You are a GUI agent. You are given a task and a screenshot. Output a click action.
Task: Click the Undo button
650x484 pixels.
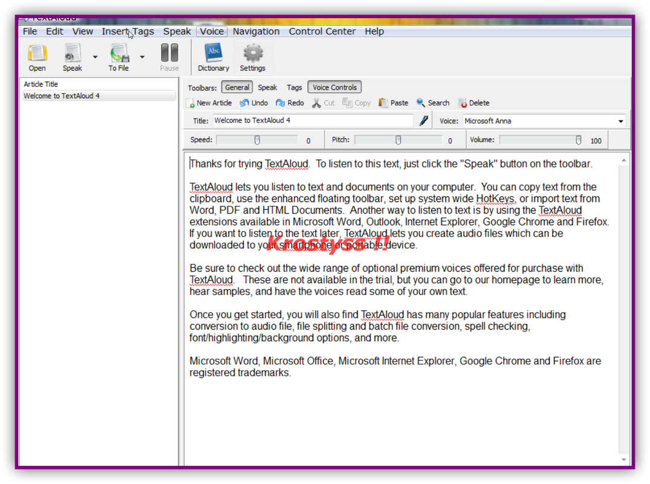254,103
